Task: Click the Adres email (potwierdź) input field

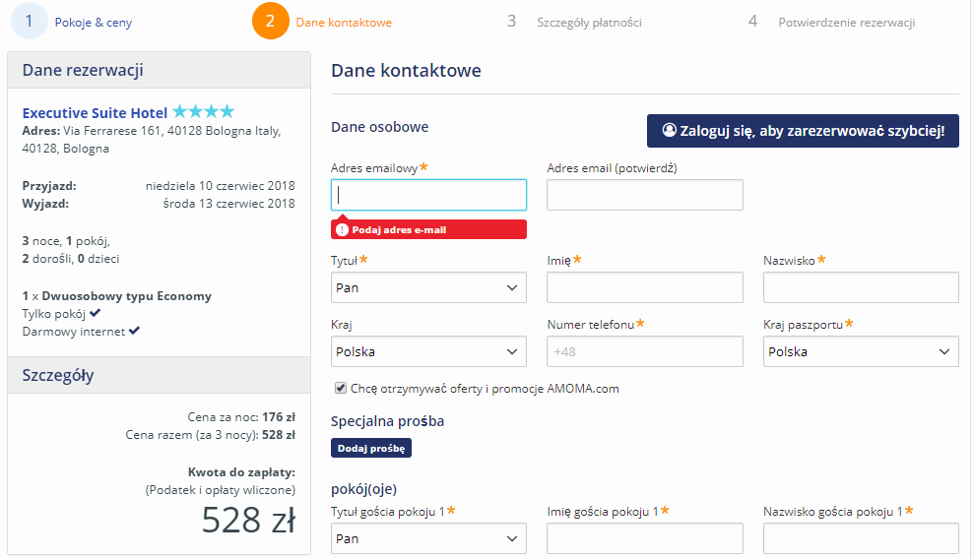Action: 645,195
